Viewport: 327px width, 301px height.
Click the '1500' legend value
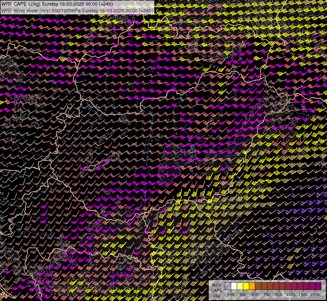(x=315, y=295)
